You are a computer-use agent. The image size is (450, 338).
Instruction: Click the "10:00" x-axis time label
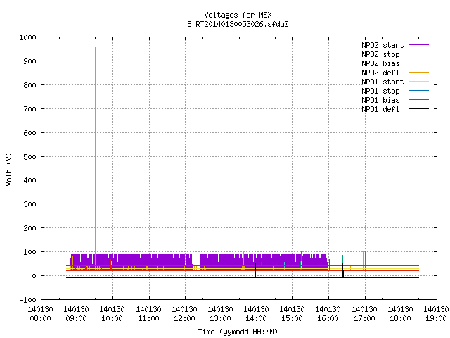112,319
